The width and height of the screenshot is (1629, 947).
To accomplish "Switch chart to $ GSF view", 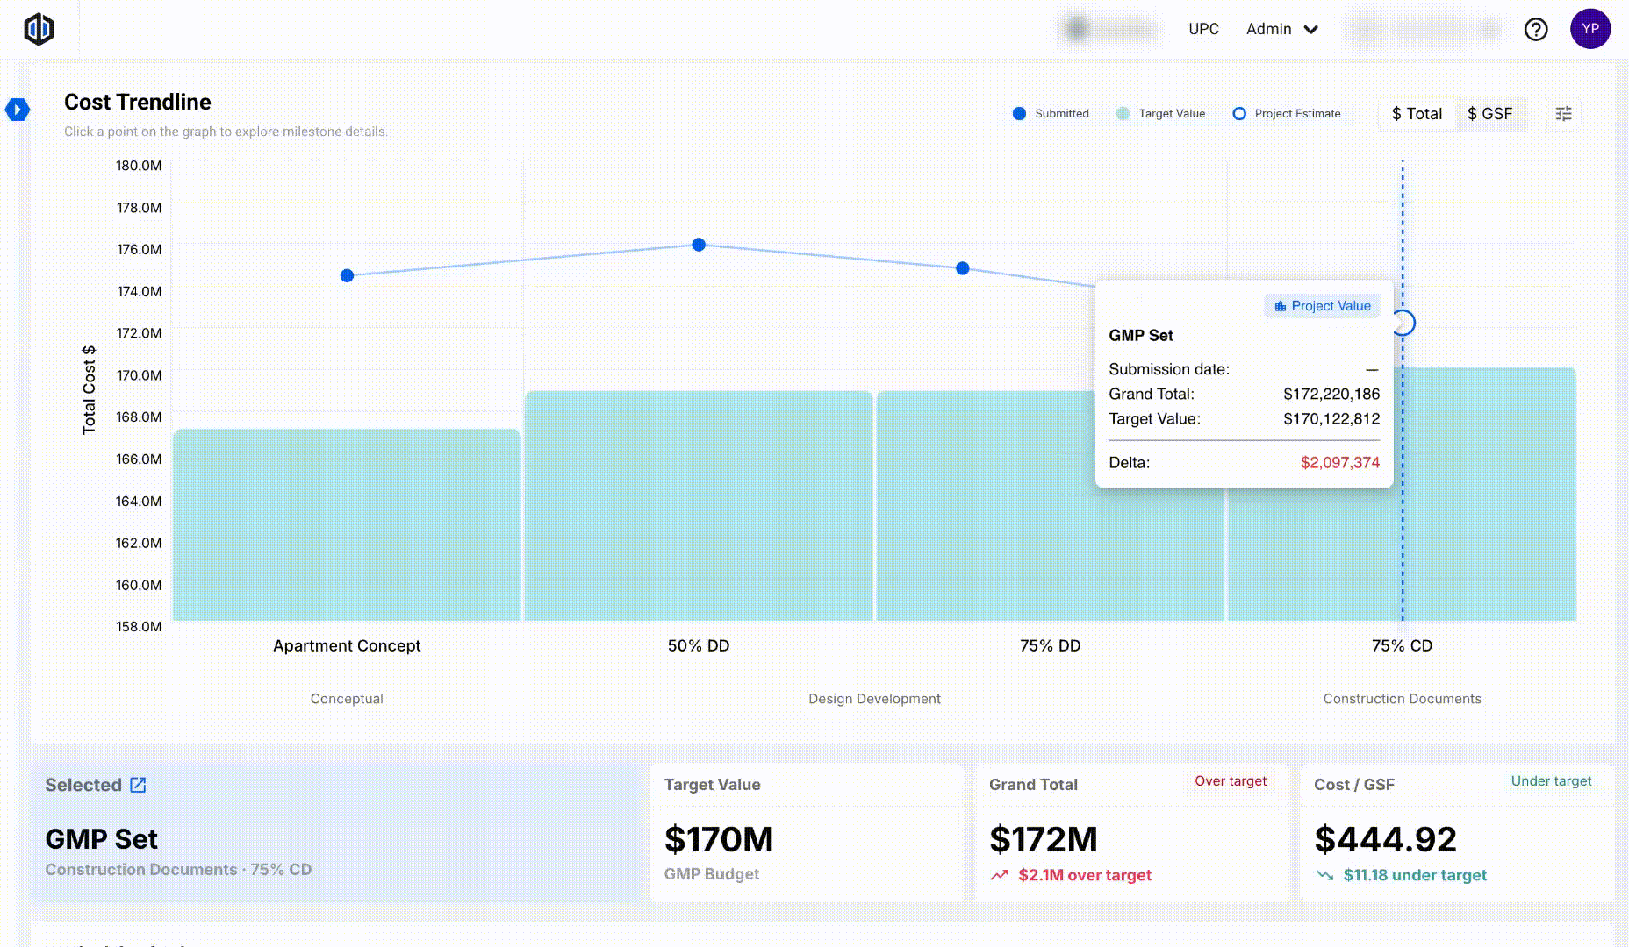I will (1490, 114).
